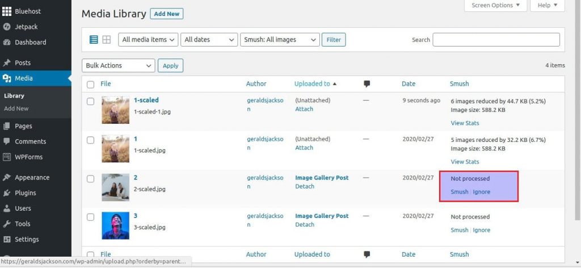Click Ignore link for image 2
581x268 pixels.
481,192
